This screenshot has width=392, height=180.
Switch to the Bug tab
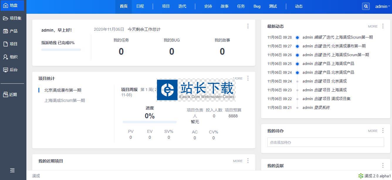[257, 6]
